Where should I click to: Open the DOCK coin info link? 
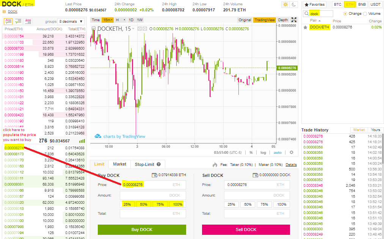(x=13, y=11)
